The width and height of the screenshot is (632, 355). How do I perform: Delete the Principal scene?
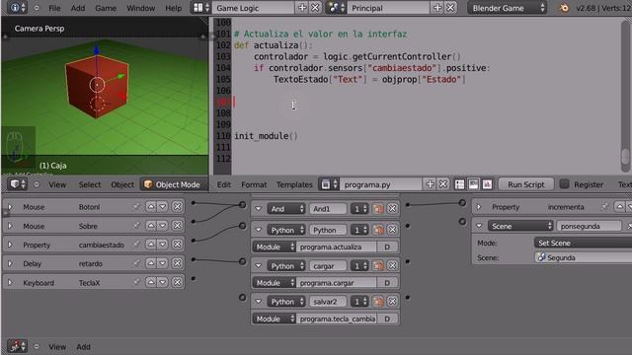pos(450,8)
